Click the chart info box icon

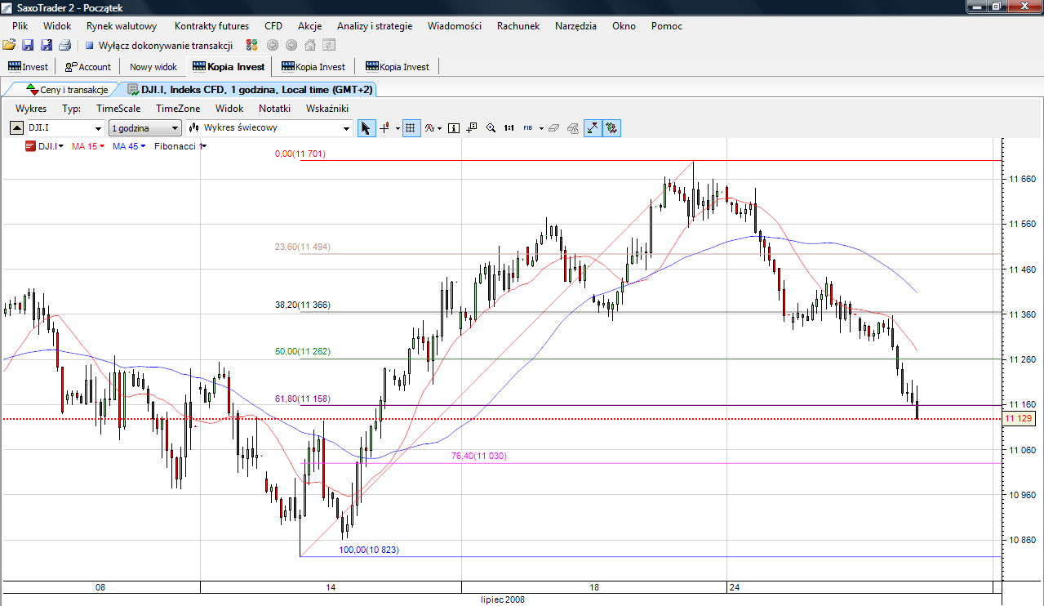[x=454, y=128]
